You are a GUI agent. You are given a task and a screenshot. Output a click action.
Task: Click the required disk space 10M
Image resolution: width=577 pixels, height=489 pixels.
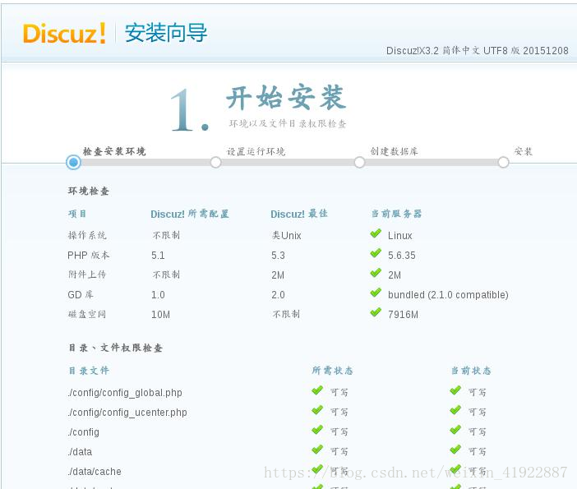point(161,315)
